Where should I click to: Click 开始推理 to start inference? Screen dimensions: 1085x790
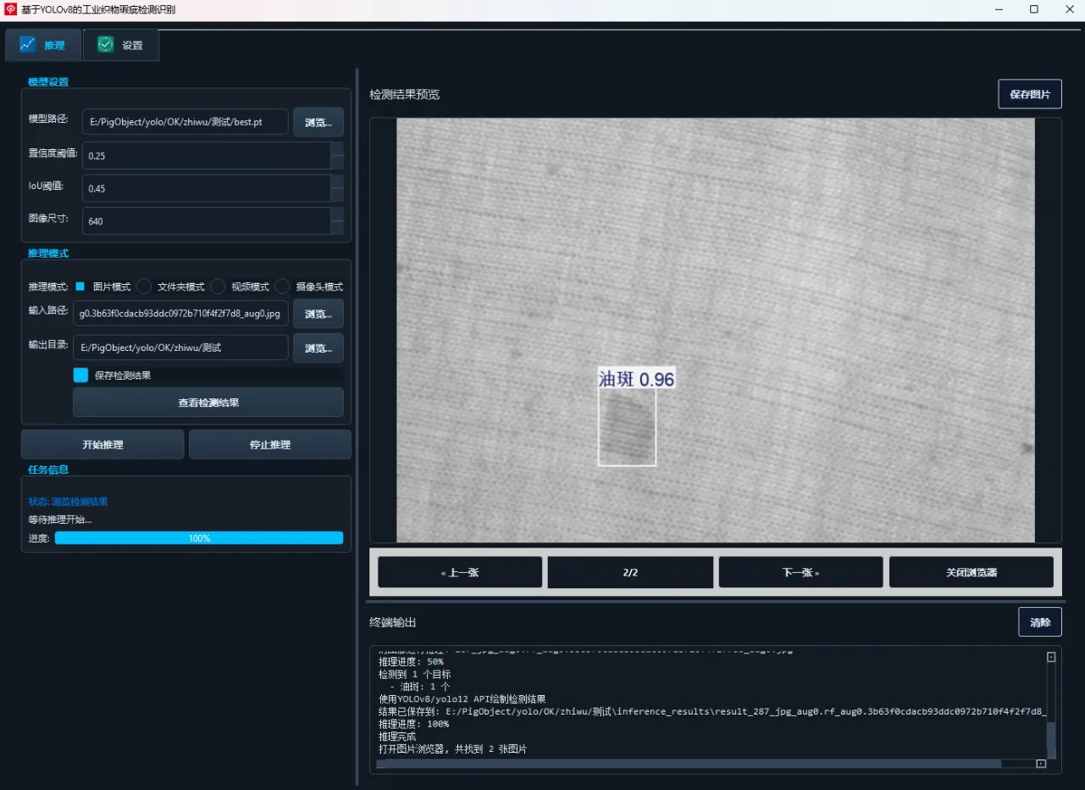[x=102, y=444]
